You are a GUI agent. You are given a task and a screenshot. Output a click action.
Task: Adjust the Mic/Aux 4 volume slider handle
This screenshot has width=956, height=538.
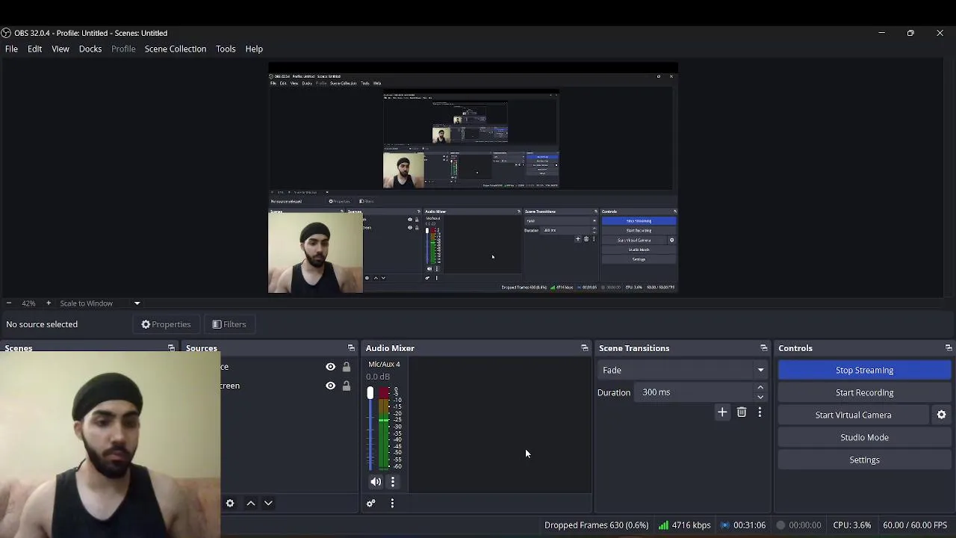370,393
